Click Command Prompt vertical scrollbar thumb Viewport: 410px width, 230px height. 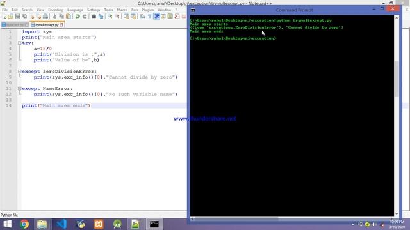point(397,79)
